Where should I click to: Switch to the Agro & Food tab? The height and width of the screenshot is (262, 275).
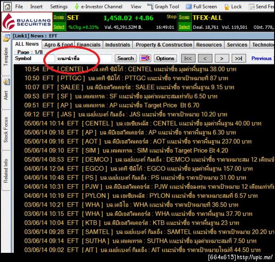[x=58, y=45]
